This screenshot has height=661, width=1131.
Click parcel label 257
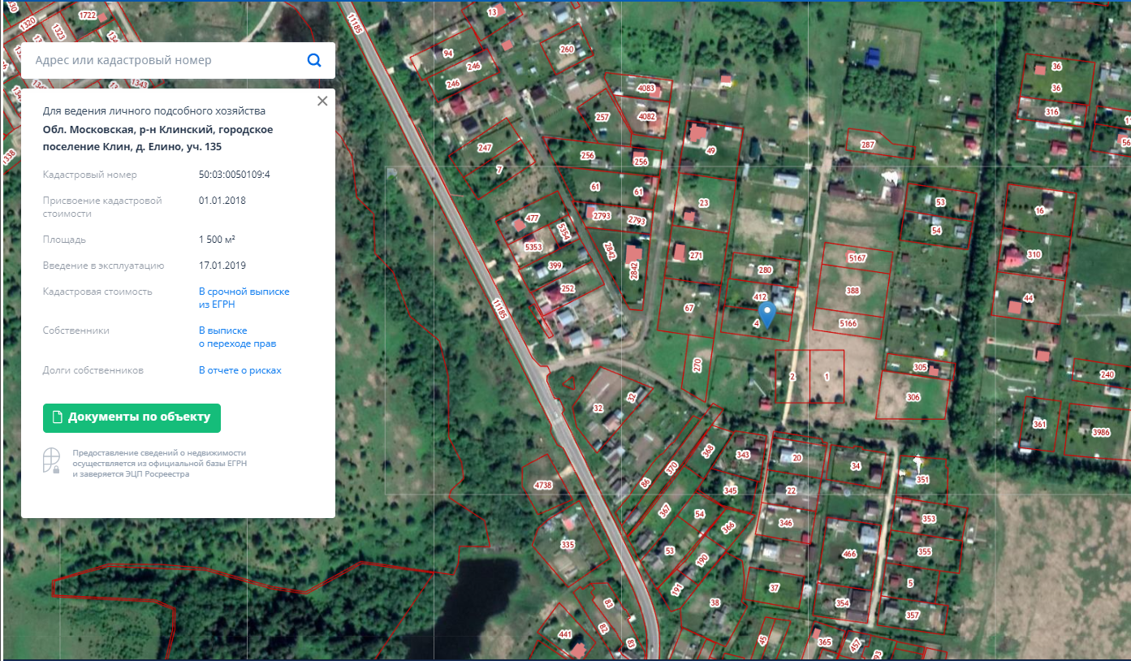[x=602, y=117]
